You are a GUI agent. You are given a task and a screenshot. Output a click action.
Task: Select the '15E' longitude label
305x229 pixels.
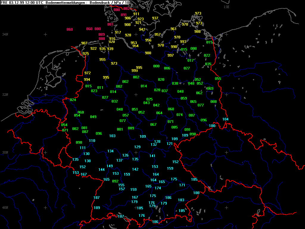coord(226,7)
